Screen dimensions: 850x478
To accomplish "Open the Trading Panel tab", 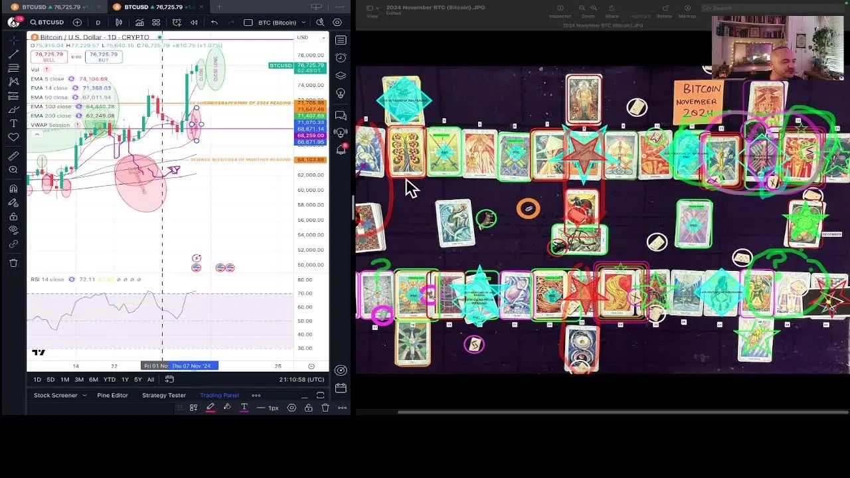I will pyautogui.click(x=219, y=396).
